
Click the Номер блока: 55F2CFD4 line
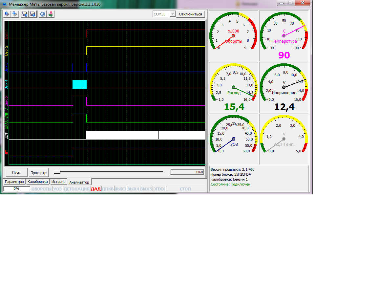coord(231,174)
